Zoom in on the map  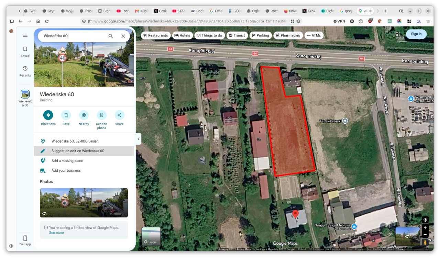(x=425, y=228)
